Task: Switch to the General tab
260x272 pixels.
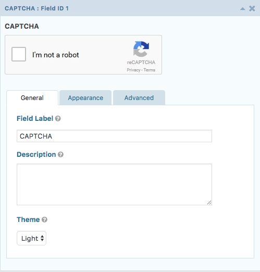Action: pyautogui.click(x=32, y=98)
